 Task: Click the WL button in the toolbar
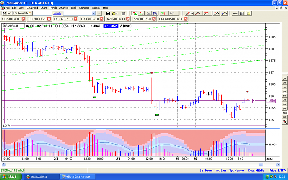10,13
